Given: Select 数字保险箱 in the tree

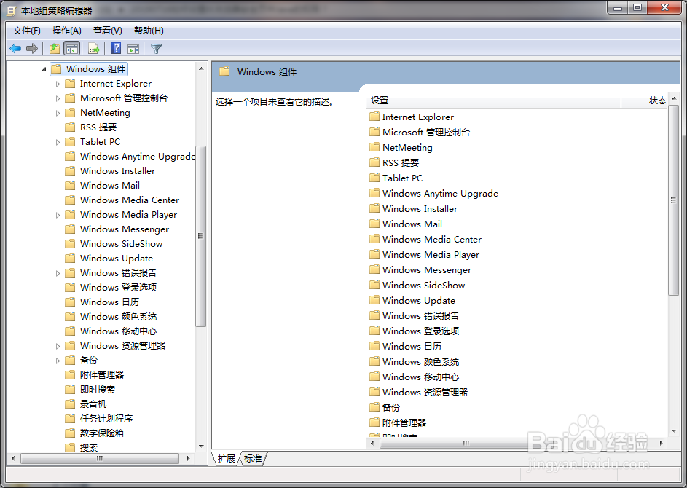Looking at the screenshot, I should [x=102, y=433].
